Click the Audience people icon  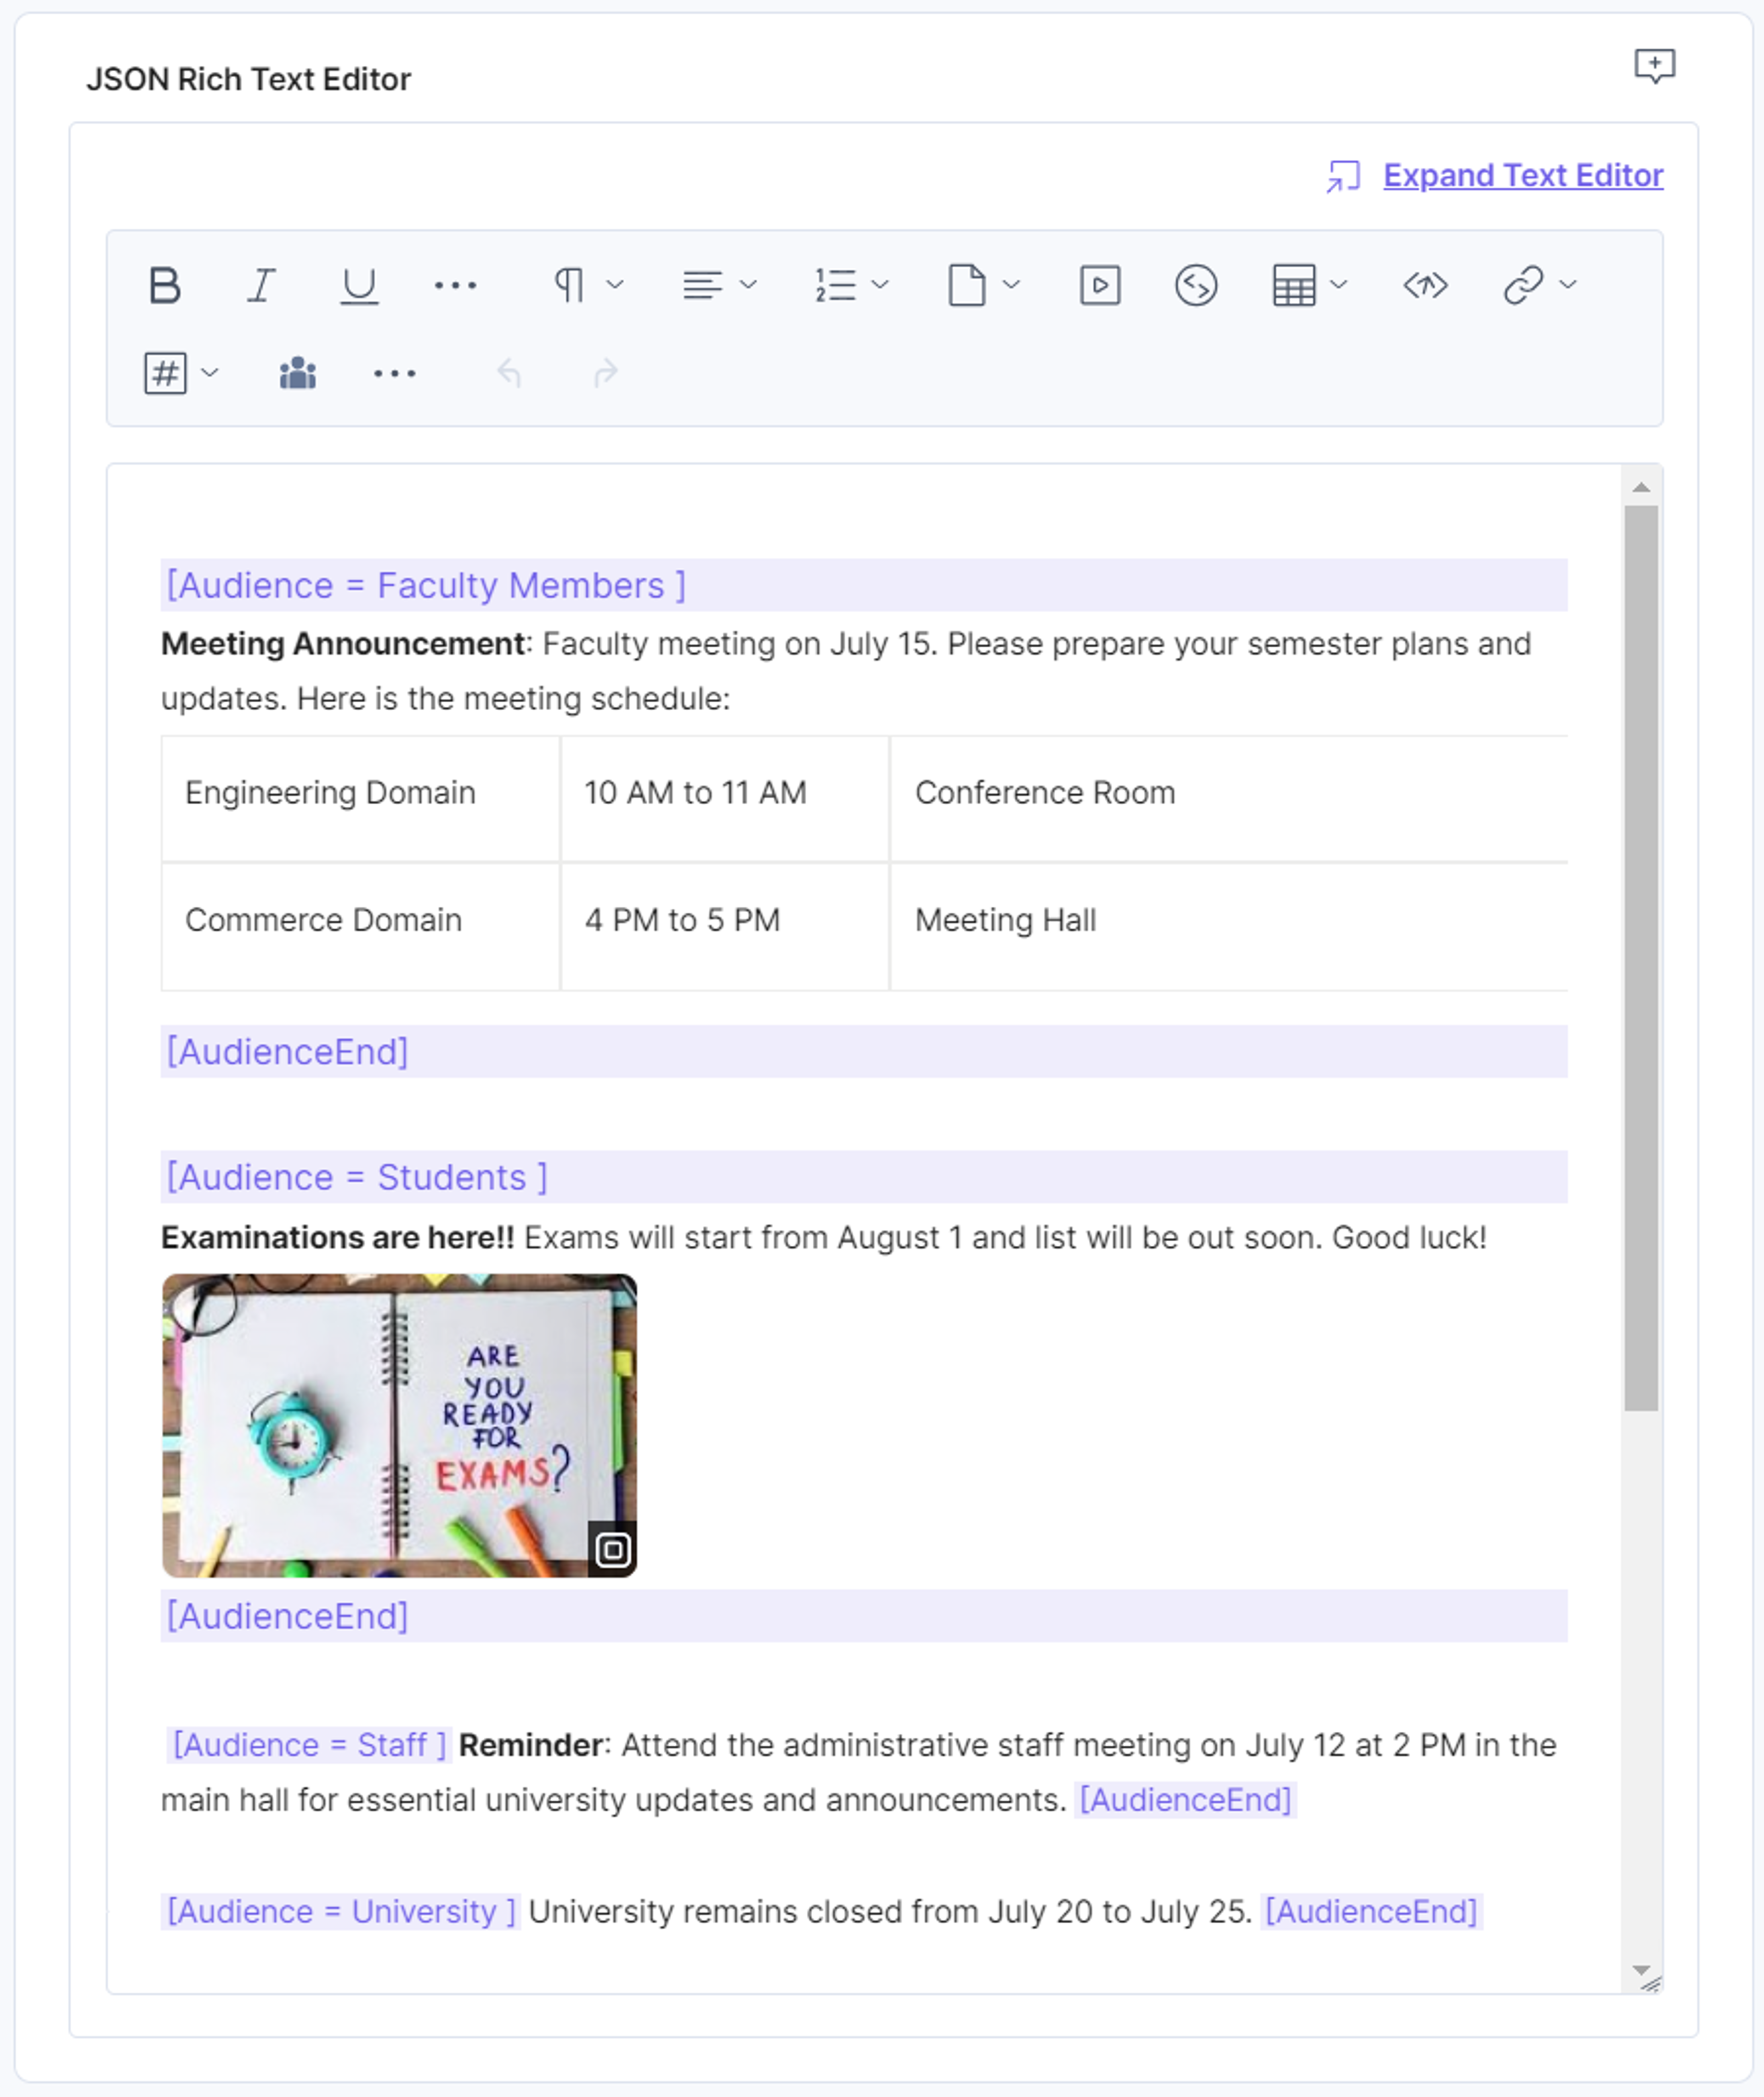point(298,373)
